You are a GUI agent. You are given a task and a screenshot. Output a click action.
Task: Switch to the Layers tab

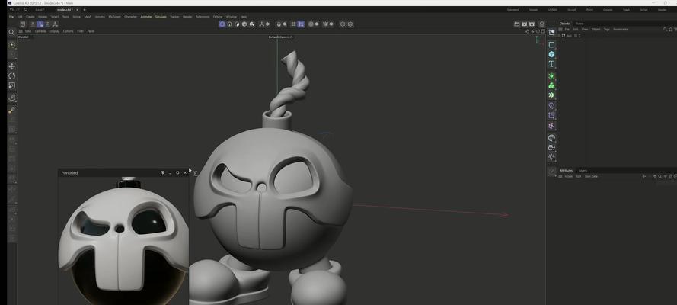click(x=583, y=170)
